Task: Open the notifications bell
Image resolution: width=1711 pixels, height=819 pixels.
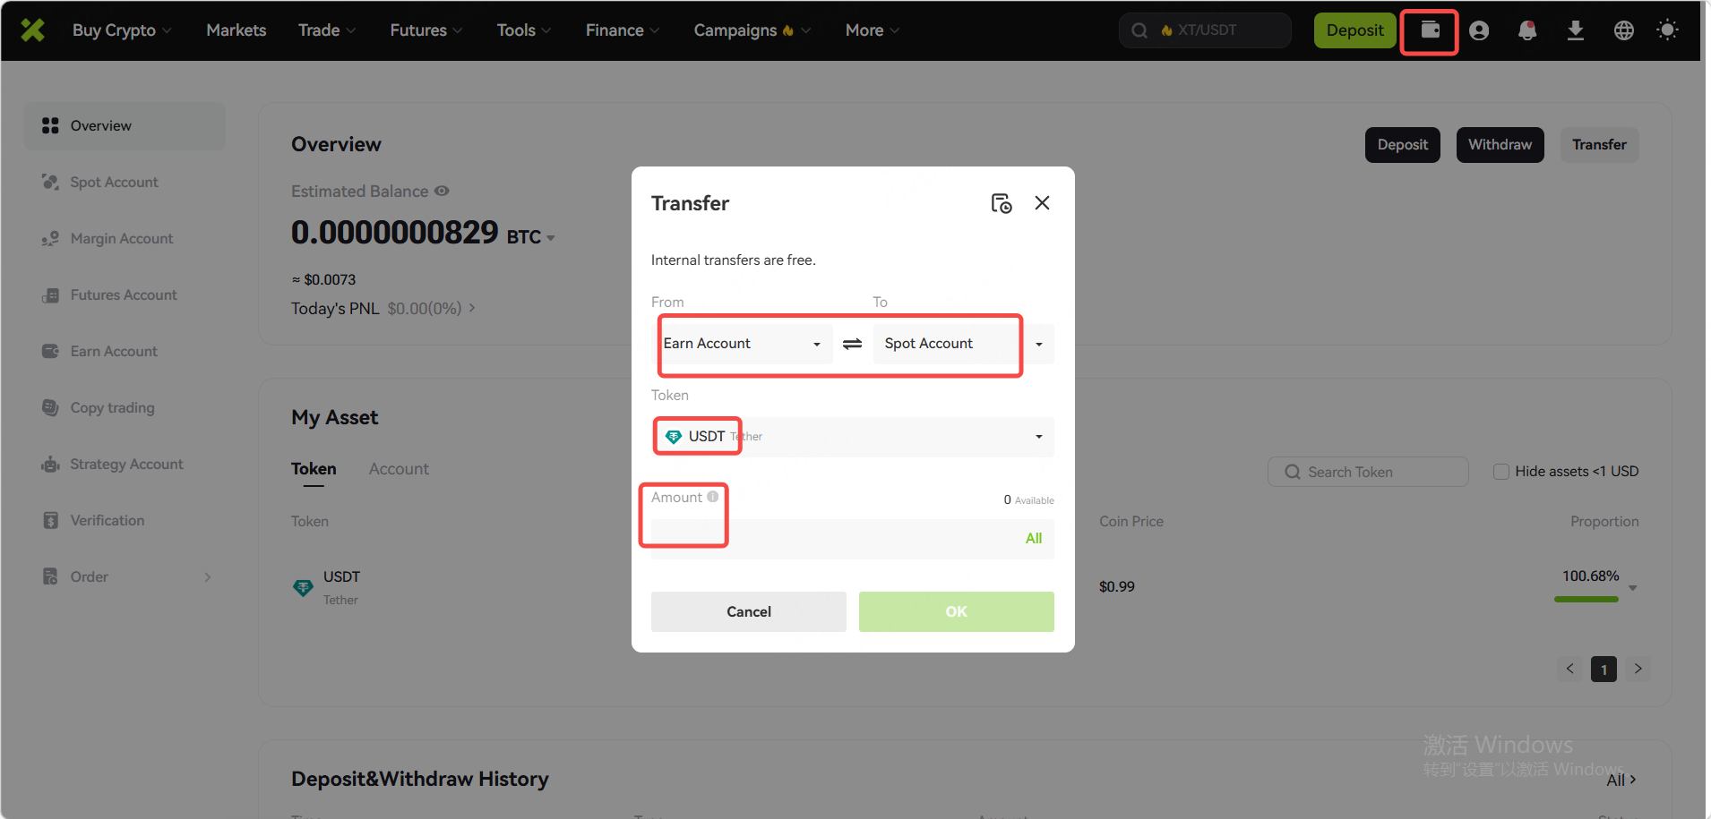Action: point(1527,30)
